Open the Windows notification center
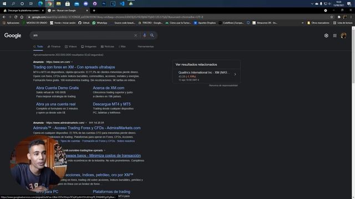 349,4
